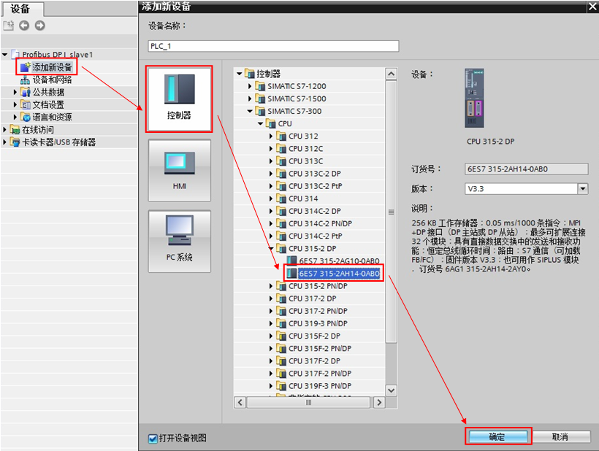Click the CPU 315-2 DP folder row
The width and height of the screenshot is (599, 451).
tap(309, 249)
